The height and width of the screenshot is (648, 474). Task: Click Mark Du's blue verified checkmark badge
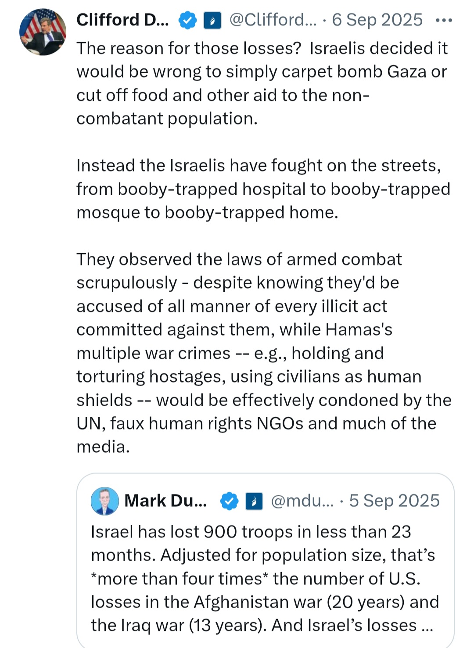pyautogui.click(x=229, y=501)
